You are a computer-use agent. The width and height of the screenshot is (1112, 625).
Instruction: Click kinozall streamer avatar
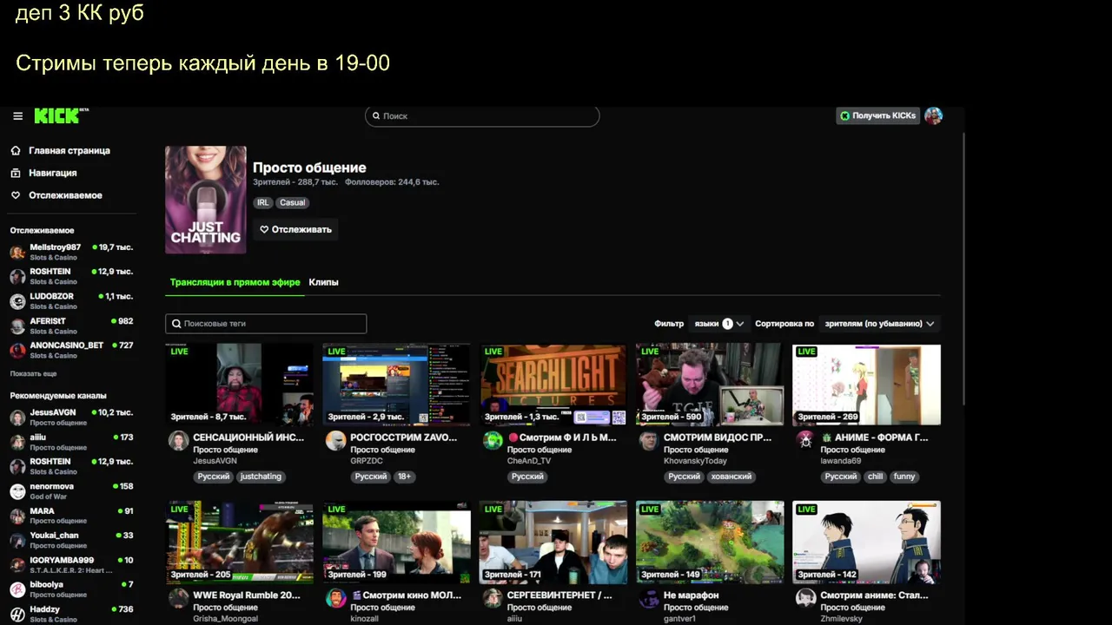tap(335, 598)
